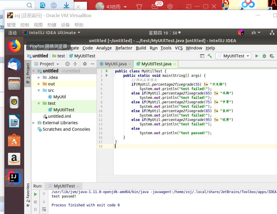Open the Project view selector dropdown
277x214 pixels.
point(47,64)
